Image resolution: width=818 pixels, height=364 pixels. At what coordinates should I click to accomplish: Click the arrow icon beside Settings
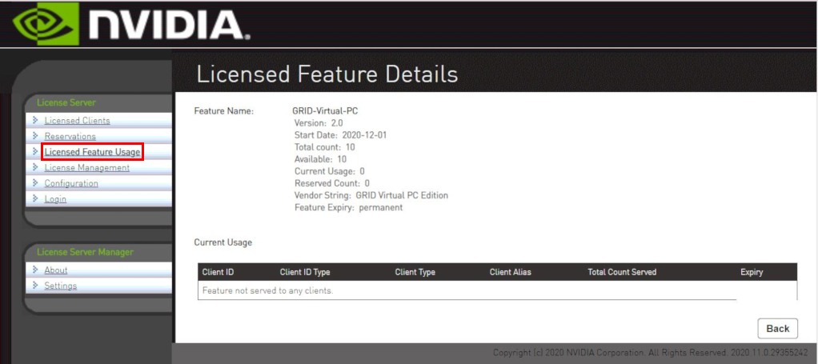[x=35, y=286]
